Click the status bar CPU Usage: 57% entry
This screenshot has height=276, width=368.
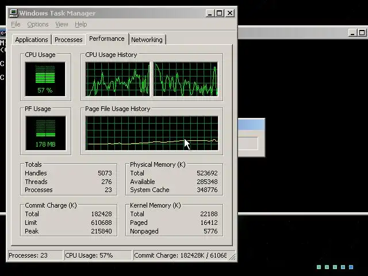click(x=98, y=255)
